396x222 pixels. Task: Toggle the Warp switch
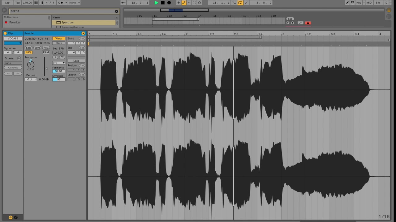point(59,39)
